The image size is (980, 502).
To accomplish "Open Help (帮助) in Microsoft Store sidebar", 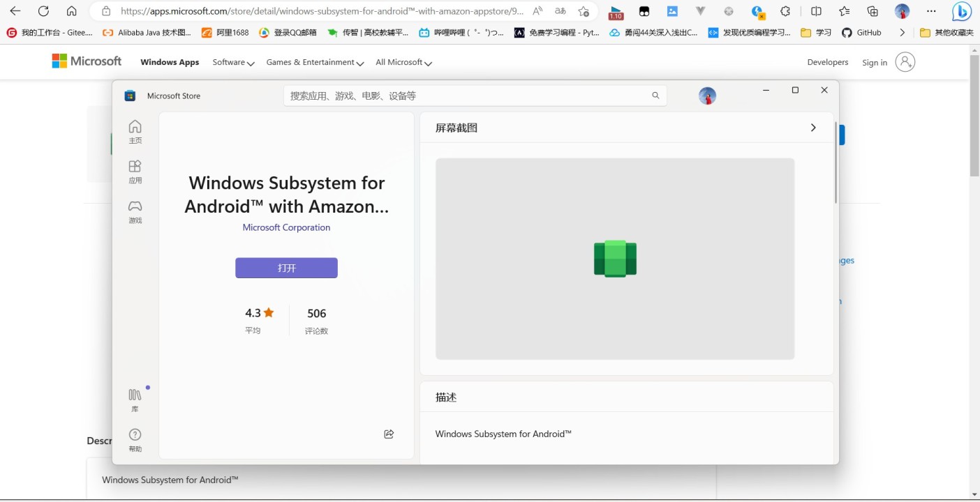I will click(135, 440).
